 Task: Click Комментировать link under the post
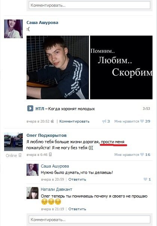pyautogui.click(x=74, y=121)
